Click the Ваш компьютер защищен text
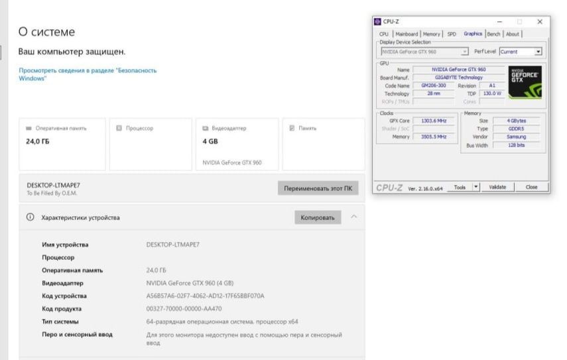 pyautogui.click(x=72, y=52)
